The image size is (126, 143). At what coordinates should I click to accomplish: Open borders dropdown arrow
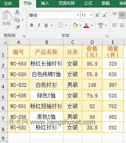click(66, 25)
